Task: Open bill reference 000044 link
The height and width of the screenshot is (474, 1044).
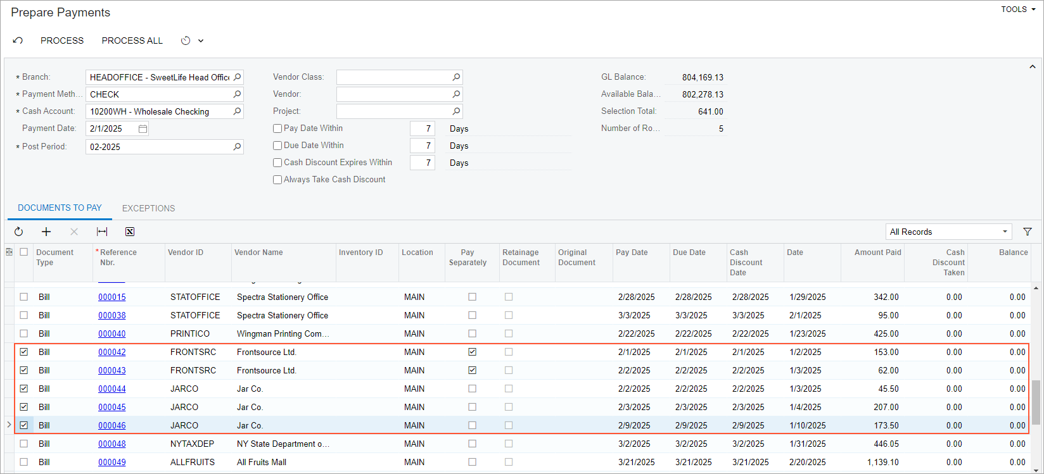Action: click(x=112, y=389)
